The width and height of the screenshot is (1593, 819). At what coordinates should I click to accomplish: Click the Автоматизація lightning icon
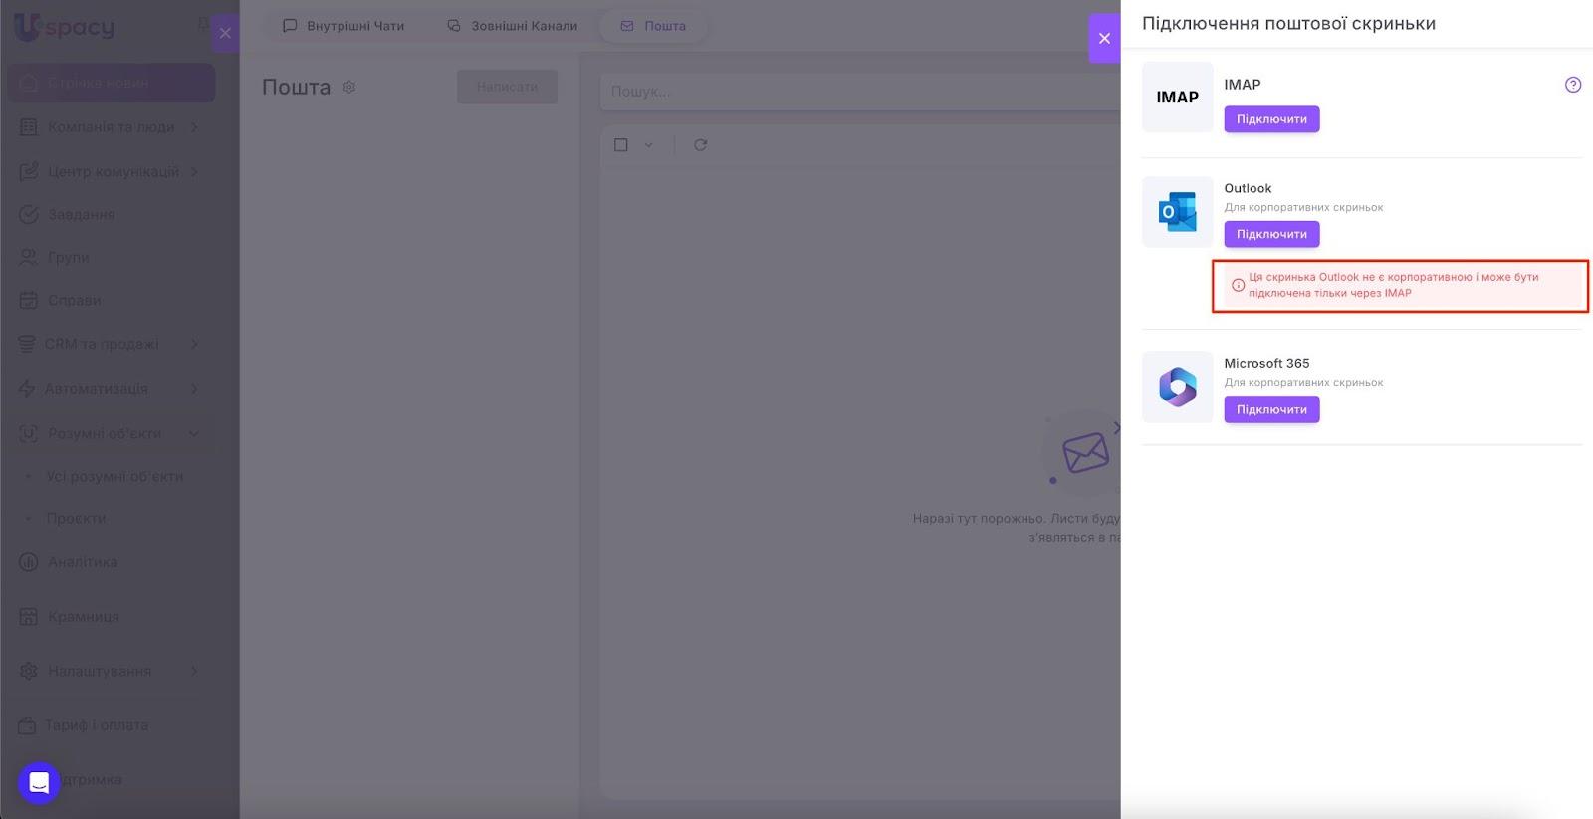tap(27, 389)
